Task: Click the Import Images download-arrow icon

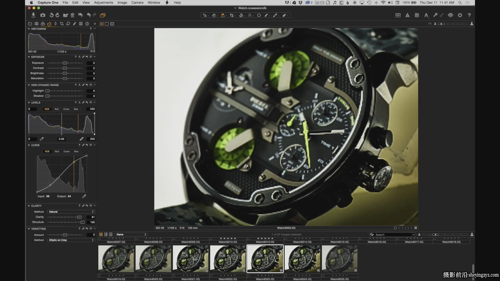Action: (33, 15)
